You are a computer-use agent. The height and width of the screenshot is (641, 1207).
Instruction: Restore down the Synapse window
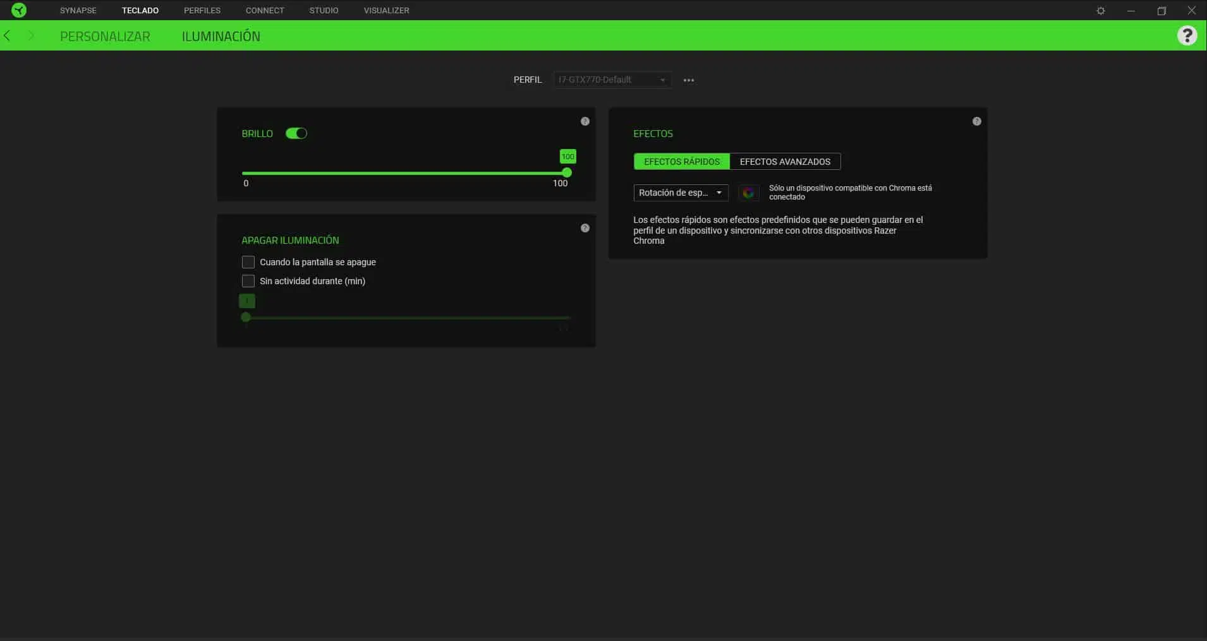tap(1162, 11)
